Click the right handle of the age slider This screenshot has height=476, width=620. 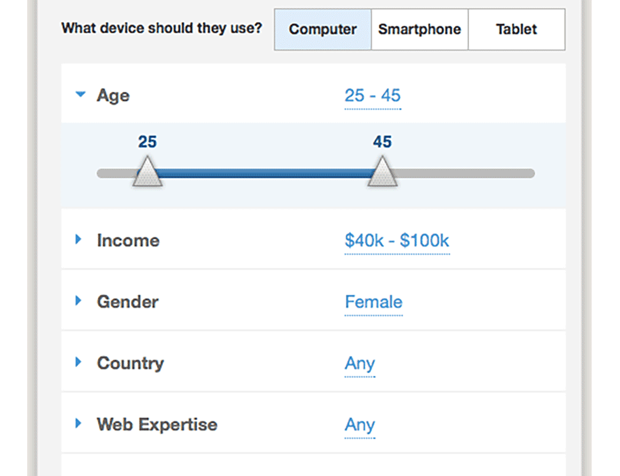[x=383, y=173]
